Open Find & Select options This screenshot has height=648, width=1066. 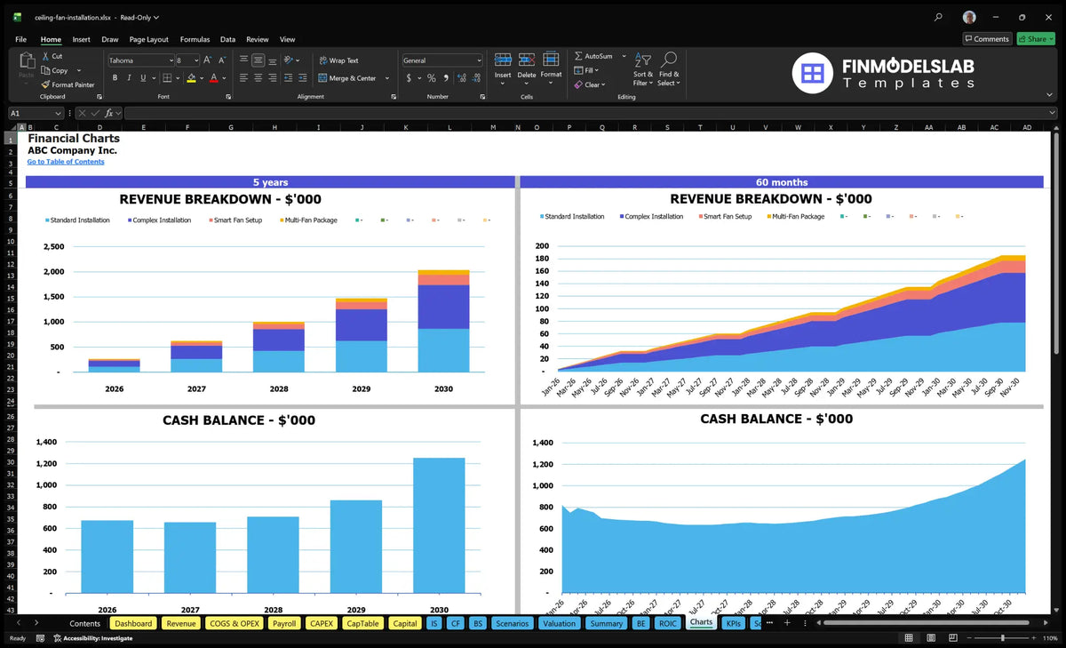pos(669,69)
